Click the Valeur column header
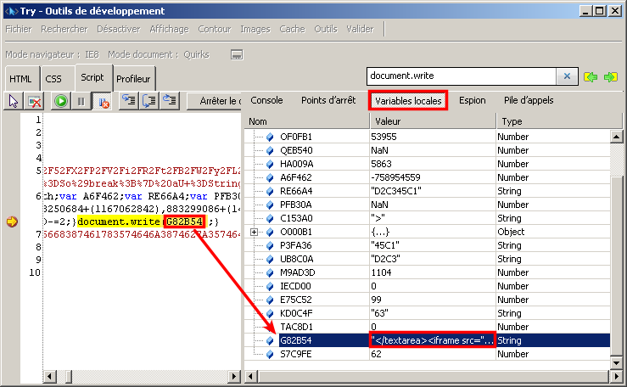This screenshot has height=387, width=627. pyautogui.click(x=432, y=121)
